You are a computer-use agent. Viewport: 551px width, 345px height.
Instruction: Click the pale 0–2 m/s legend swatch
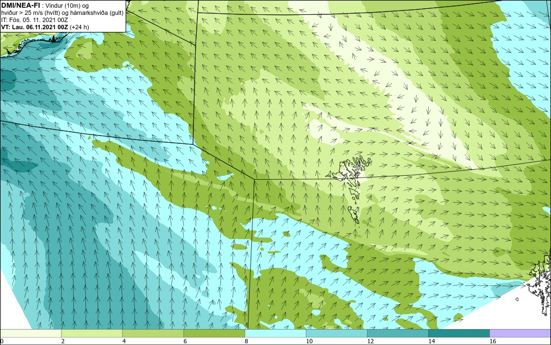pos(30,333)
